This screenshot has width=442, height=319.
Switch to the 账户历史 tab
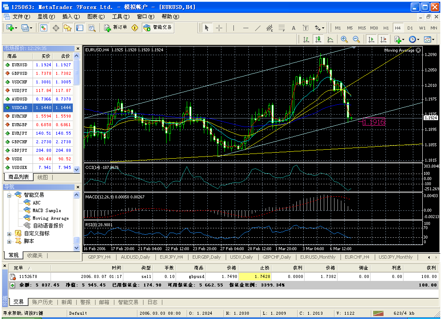(x=42, y=302)
